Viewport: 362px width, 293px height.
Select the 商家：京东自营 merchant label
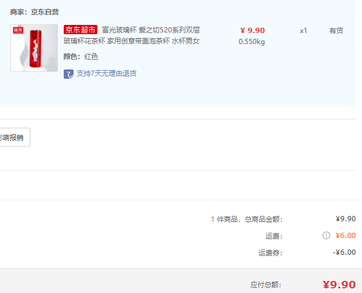(34, 12)
